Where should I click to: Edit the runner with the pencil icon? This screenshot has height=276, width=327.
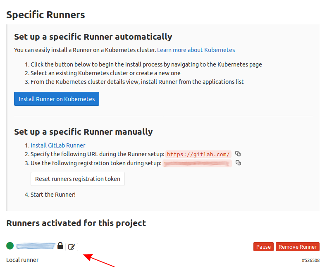click(72, 247)
